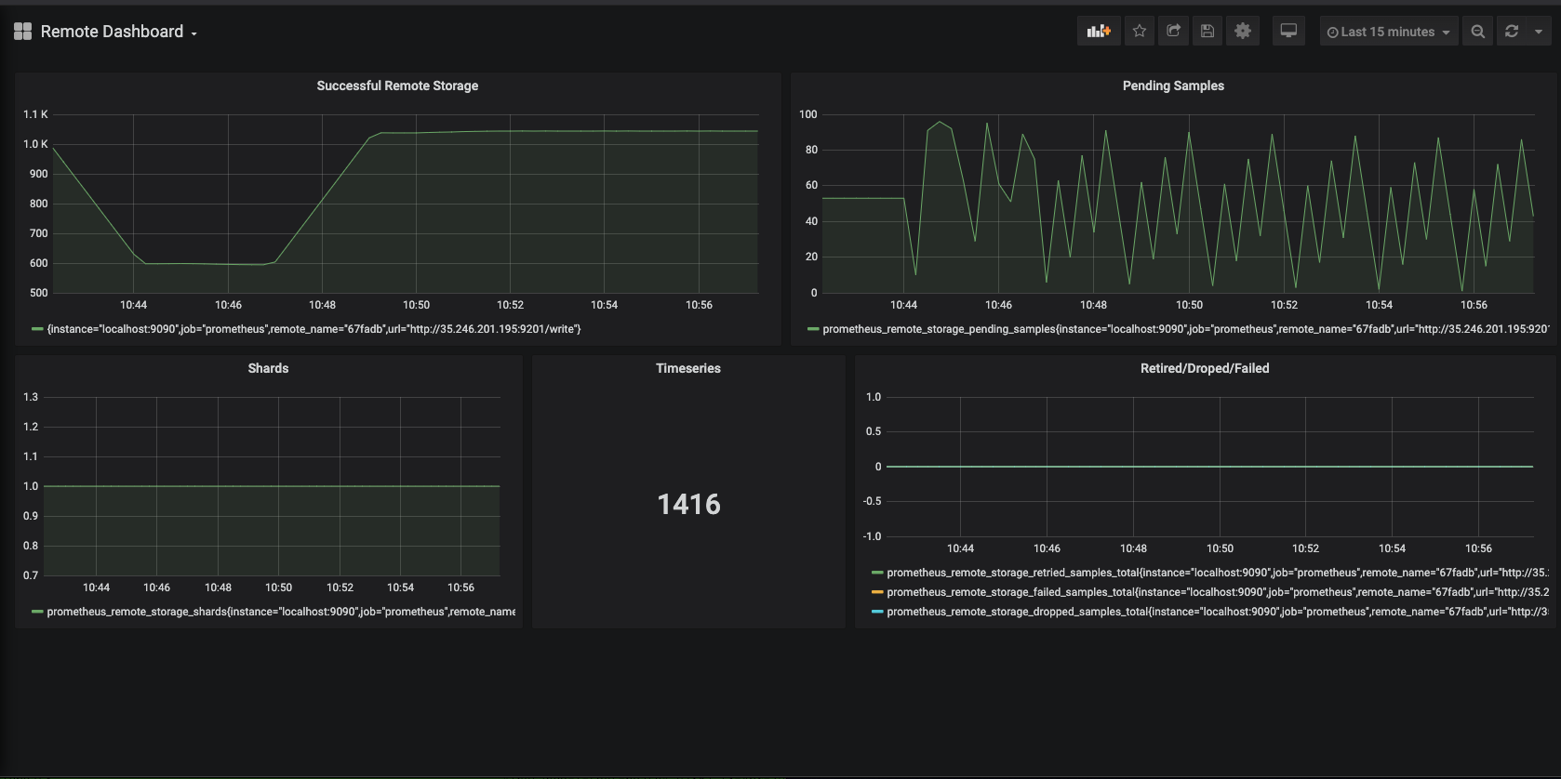The height and width of the screenshot is (779, 1561).
Task: Open Pending Samples panel title menu
Action: click(1173, 86)
